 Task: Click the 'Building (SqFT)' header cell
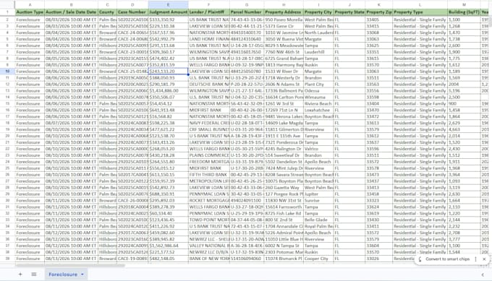point(464,12)
